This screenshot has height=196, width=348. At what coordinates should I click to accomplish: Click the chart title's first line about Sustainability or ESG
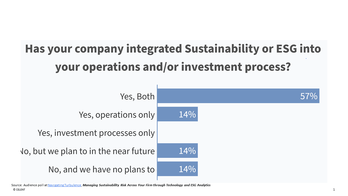click(x=173, y=49)
